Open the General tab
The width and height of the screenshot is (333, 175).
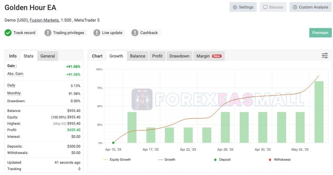click(x=47, y=56)
